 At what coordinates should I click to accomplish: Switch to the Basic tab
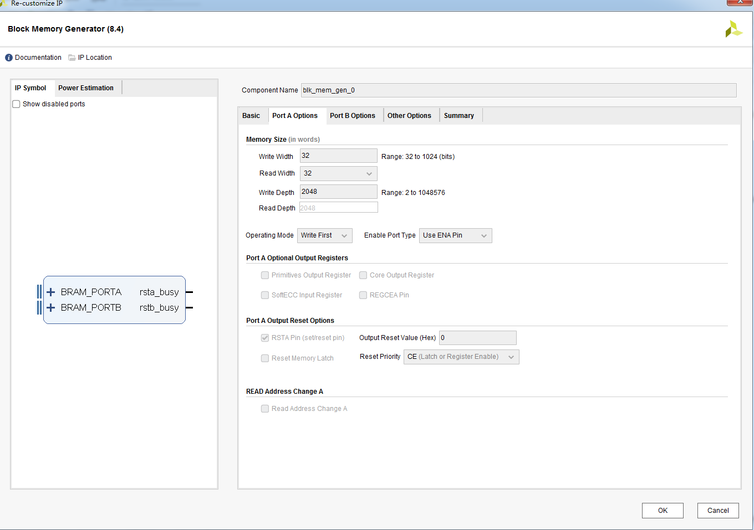click(251, 116)
